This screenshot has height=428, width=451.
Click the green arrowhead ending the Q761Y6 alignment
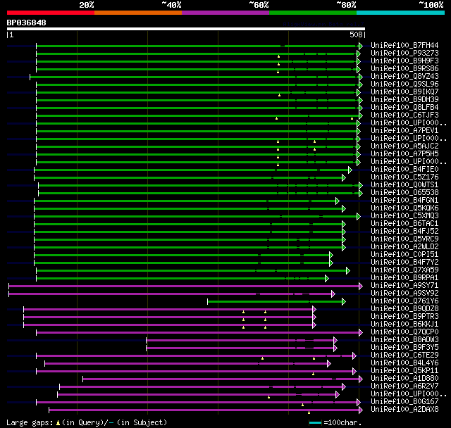tap(344, 301)
